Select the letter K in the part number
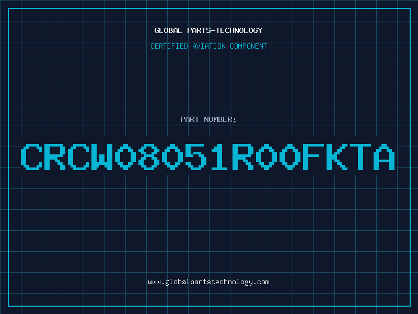The width and height of the screenshot is (418, 314). pyautogui.click(x=336, y=156)
